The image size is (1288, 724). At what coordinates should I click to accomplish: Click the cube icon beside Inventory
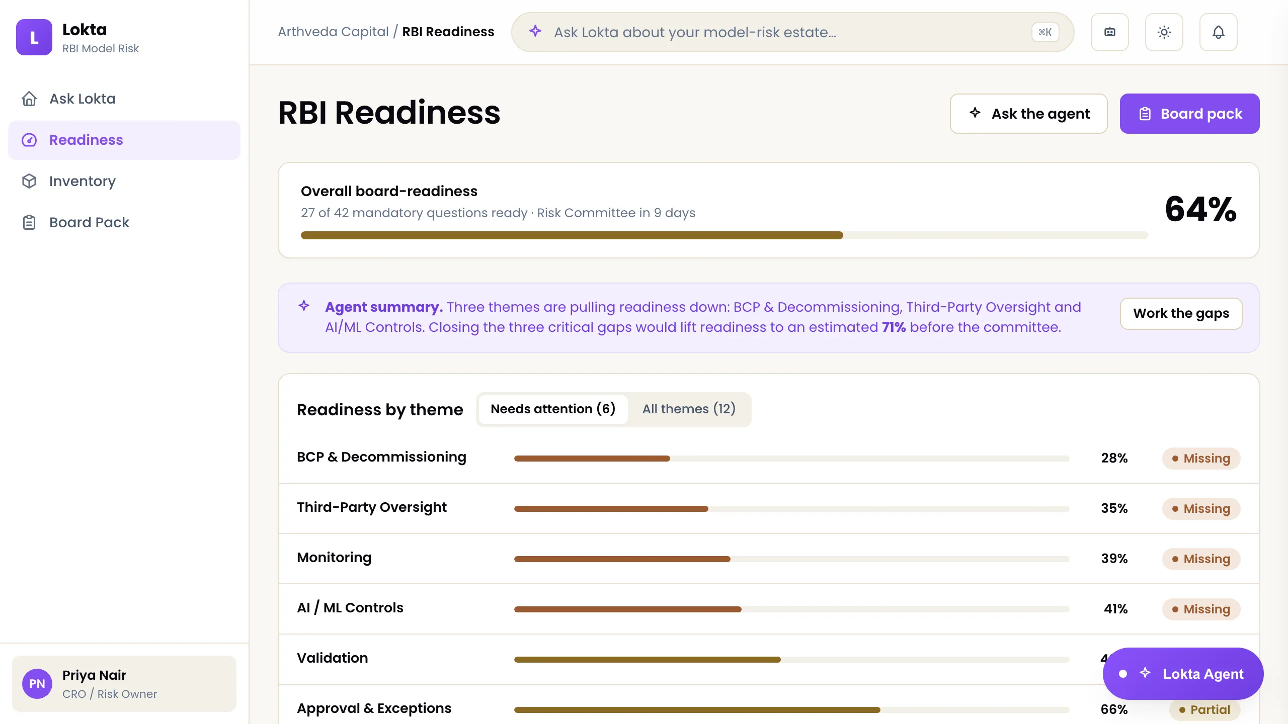click(29, 181)
